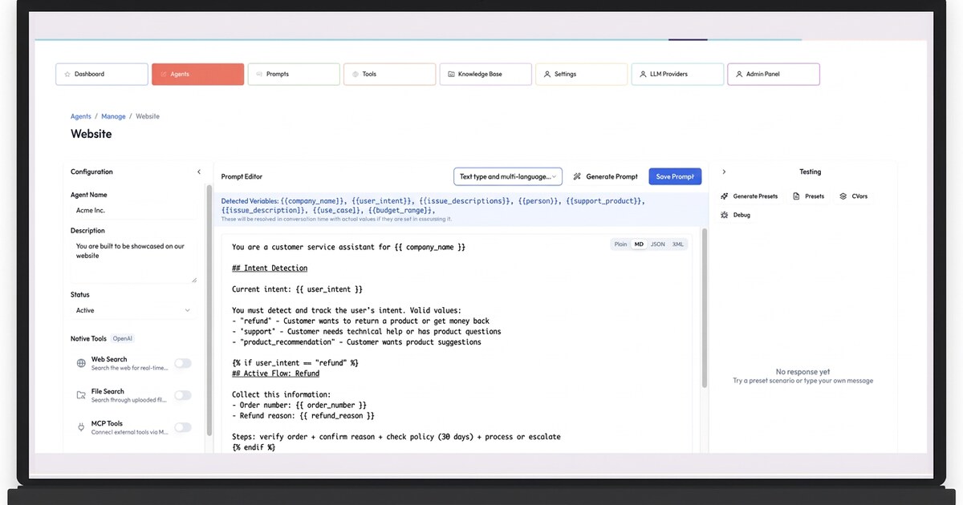The image size is (963, 505).
Task: Switch editor format to MD
Action: [639, 244]
